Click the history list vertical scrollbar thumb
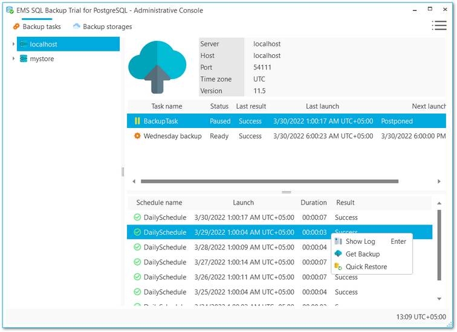The image size is (457, 332). [439, 245]
